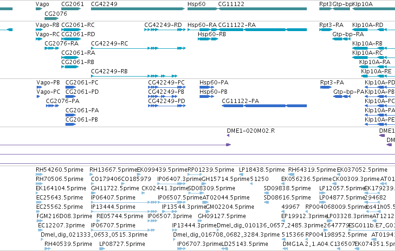The height and width of the screenshot is (251, 395).
Task: Open protein CG2061-PC label
Action: (x=82, y=83)
